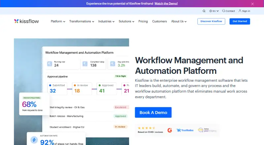Click the TrustRadius logo

pyautogui.click(x=185, y=130)
